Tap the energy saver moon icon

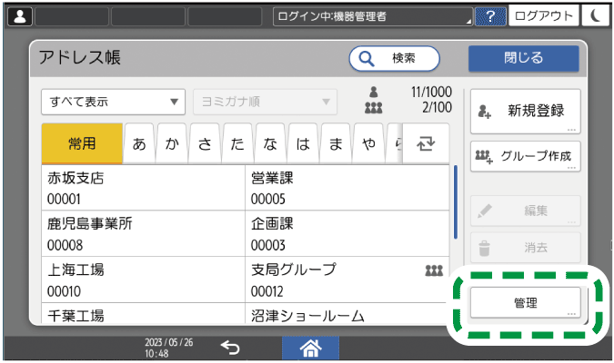pyautogui.click(x=595, y=16)
